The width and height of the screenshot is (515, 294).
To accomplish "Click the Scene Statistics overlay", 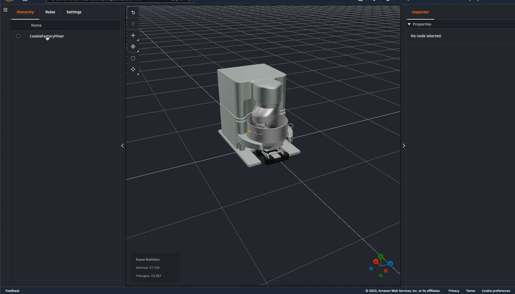I will pos(156,268).
